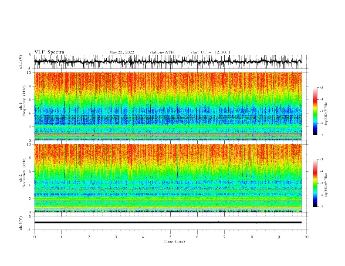Click the ch.3(V) flat black trace

pos(168,223)
